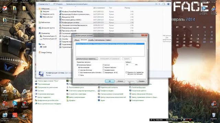The width and height of the screenshot is (220, 123).
Task: Open the view options dropdown arrow in Explorer
Action: 159,4
